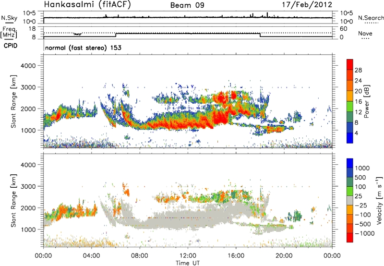Select the "N.Sky" legend label
The width and height of the screenshot is (384, 266).
(x=9, y=18)
